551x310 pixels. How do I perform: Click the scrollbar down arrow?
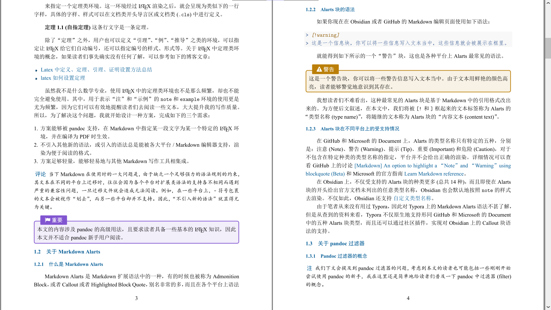click(x=548, y=307)
